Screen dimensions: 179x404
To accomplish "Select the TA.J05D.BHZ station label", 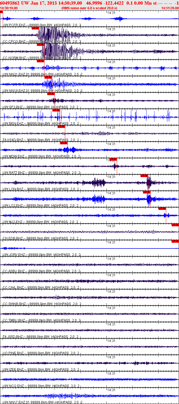I will [x=41, y=337].
